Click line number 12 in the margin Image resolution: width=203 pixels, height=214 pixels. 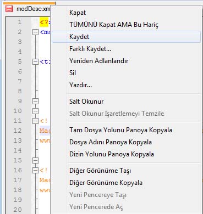pyautogui.click(x=18, y=131)
